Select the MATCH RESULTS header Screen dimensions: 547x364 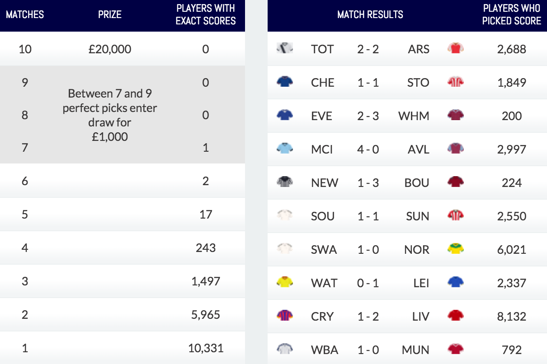click(x=370, y=14)
